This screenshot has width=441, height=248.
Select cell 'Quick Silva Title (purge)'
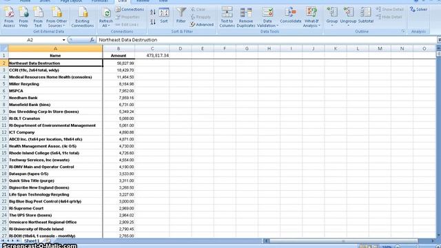click(x=55, y=180)
